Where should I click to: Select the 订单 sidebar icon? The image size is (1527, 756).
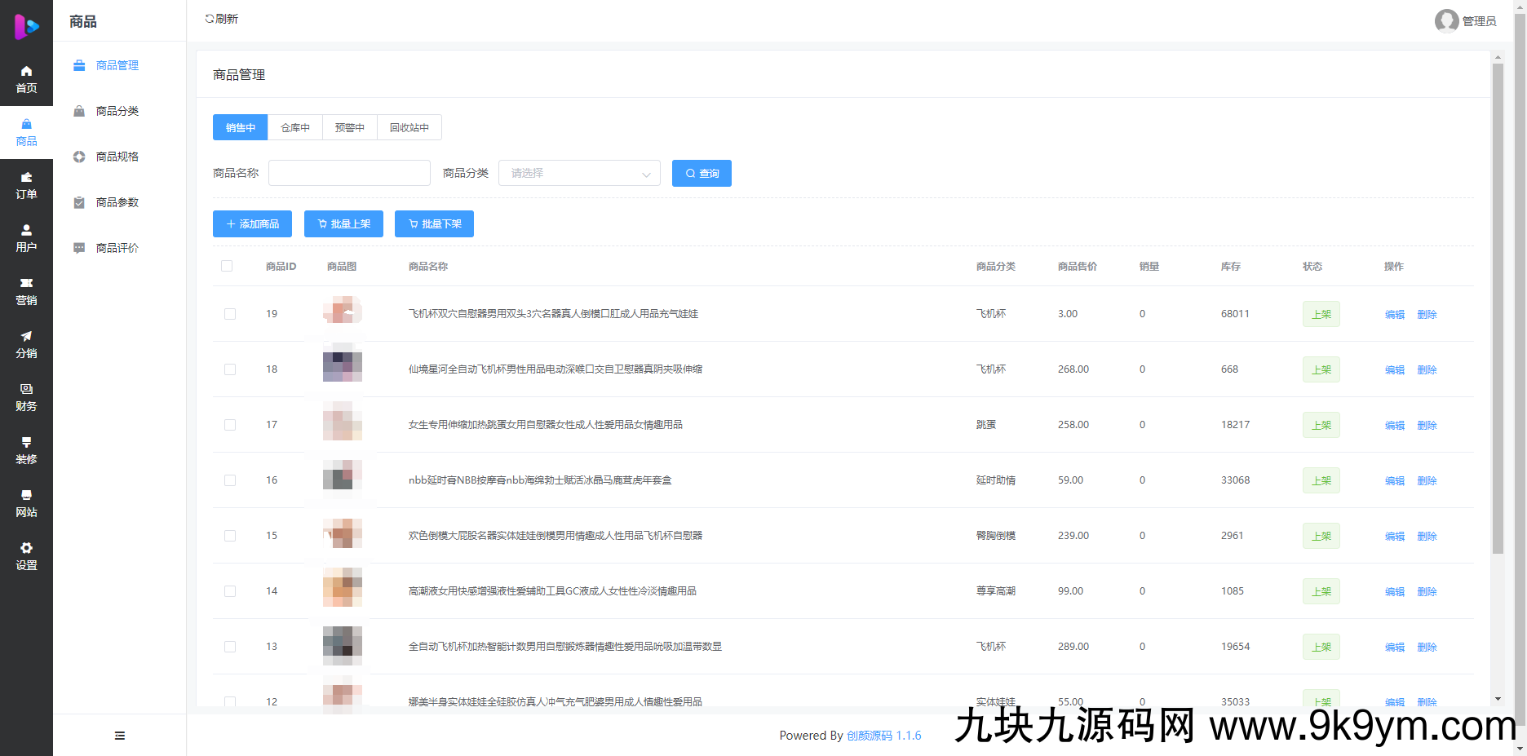26,185
